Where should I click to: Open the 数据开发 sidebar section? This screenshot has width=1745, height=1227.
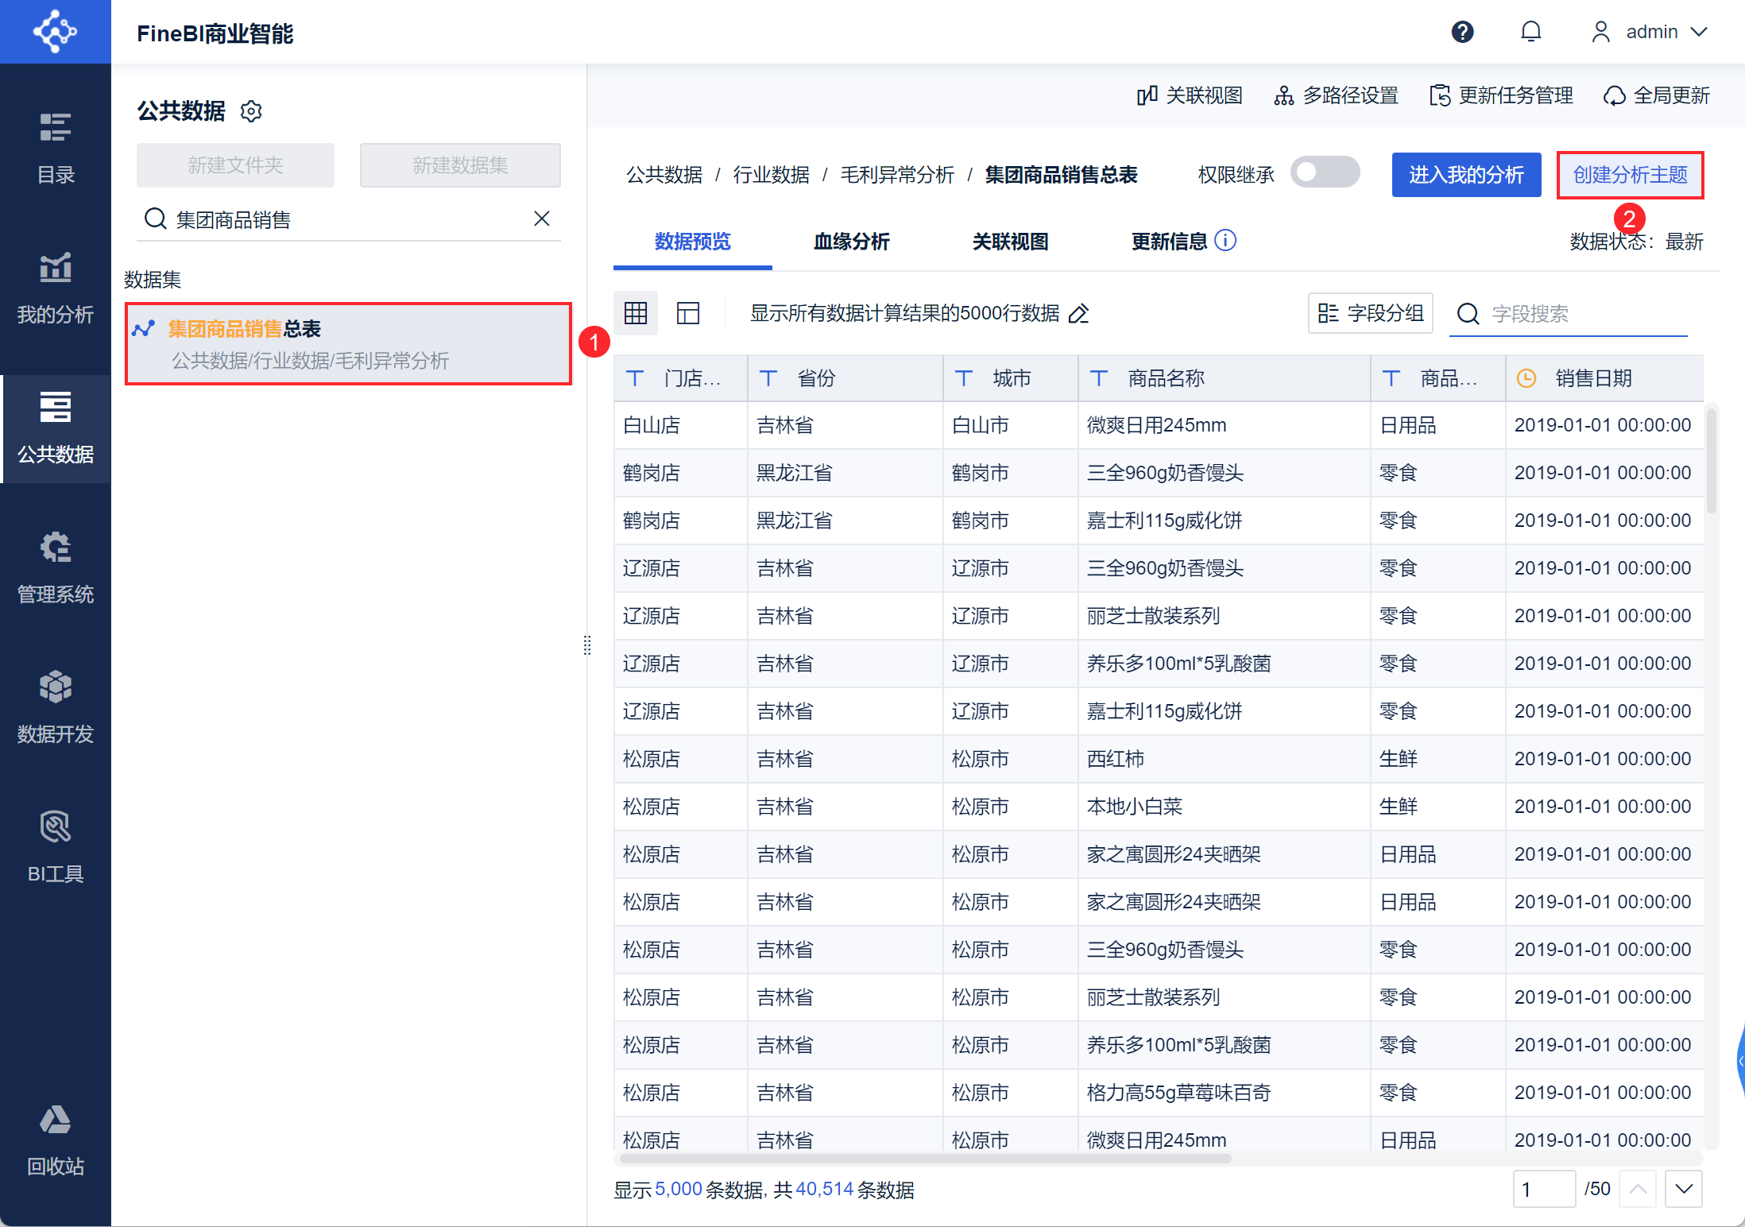(x=56, y=708)
